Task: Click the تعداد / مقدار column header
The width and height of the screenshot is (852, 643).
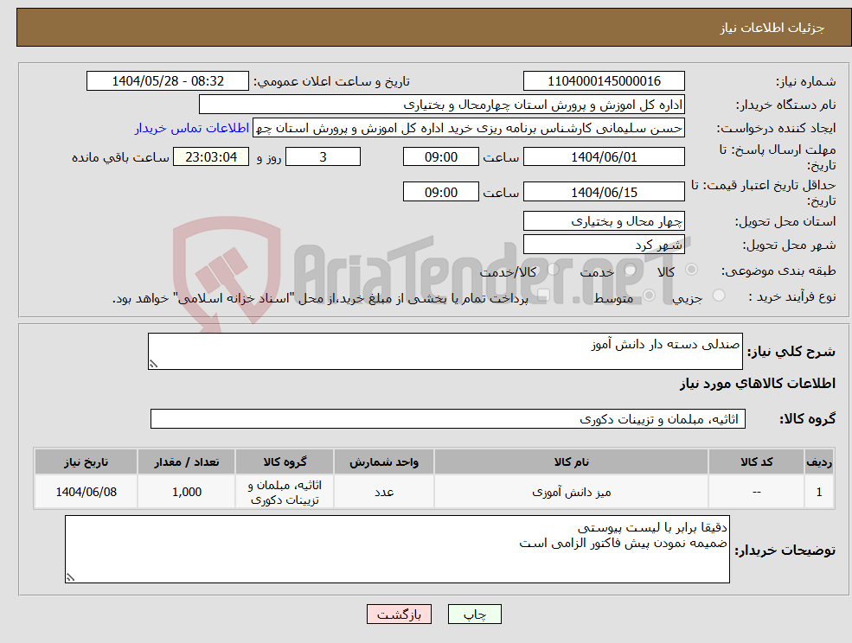Action: pos(186,462)
